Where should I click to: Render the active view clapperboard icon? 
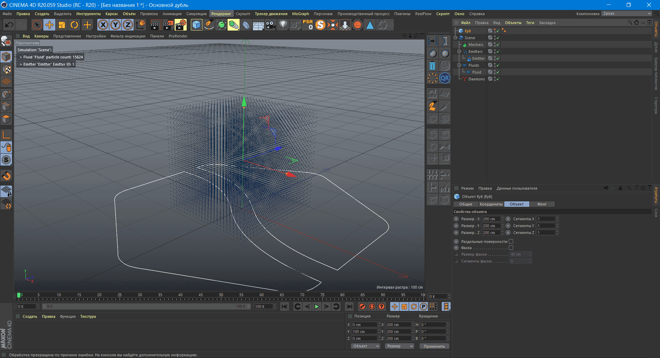(155, 25)
